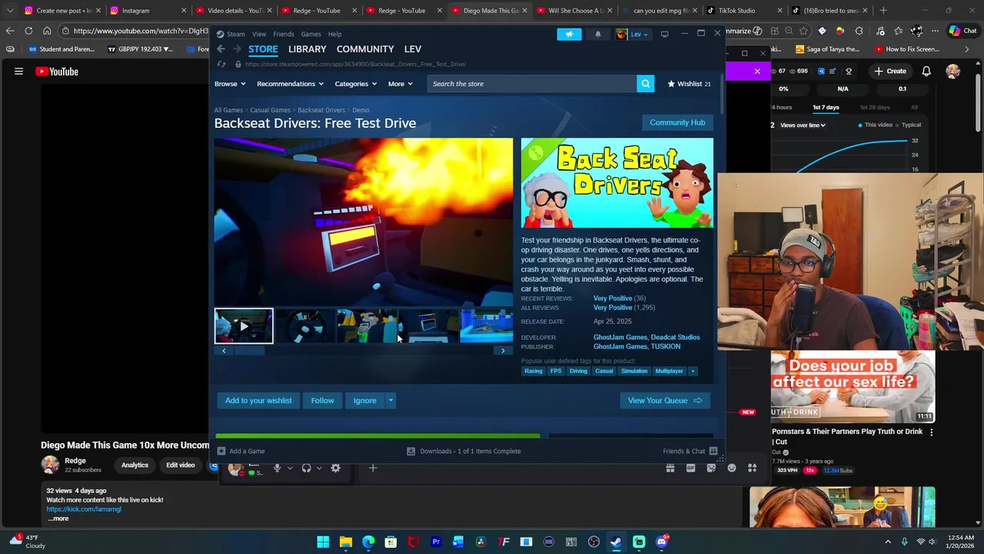Go back with Steam's back arrow

tap(221, 49)
